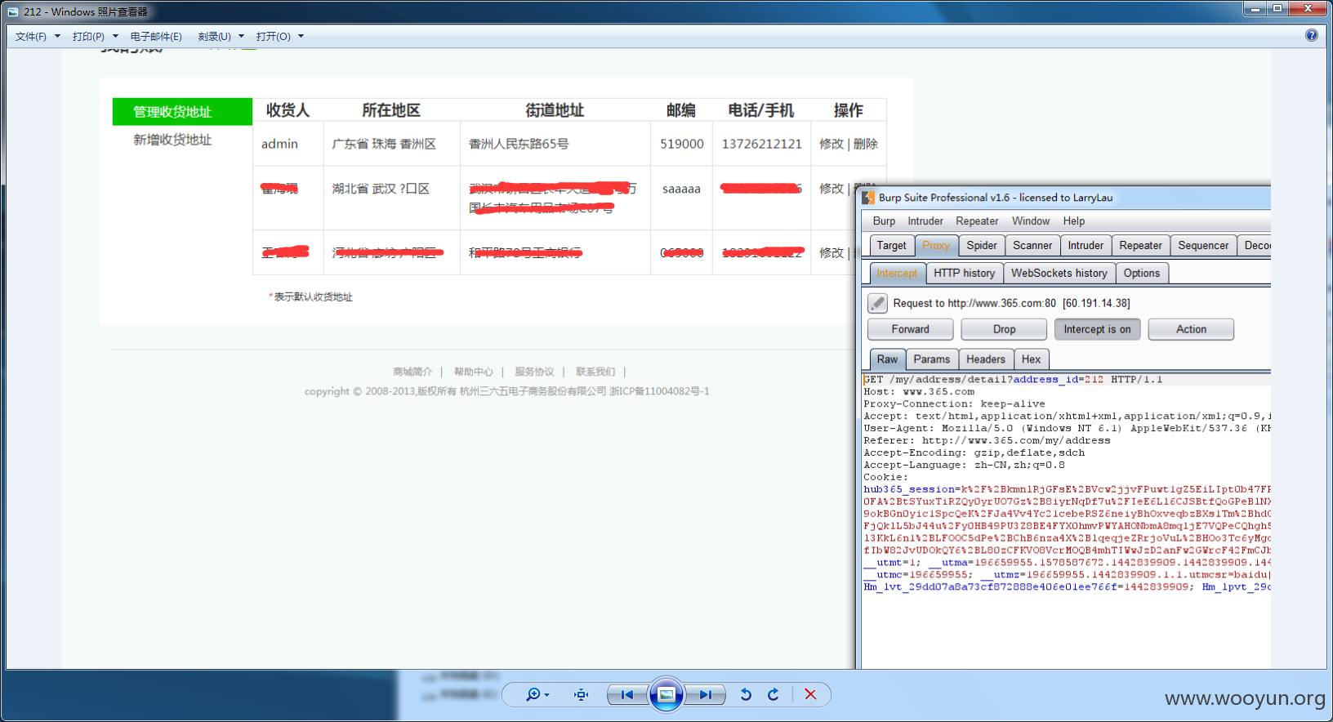The width and height of the screenshot is (1333, 722).
Task: Click 删除 for the admin address row
Action: coord(866,144)
